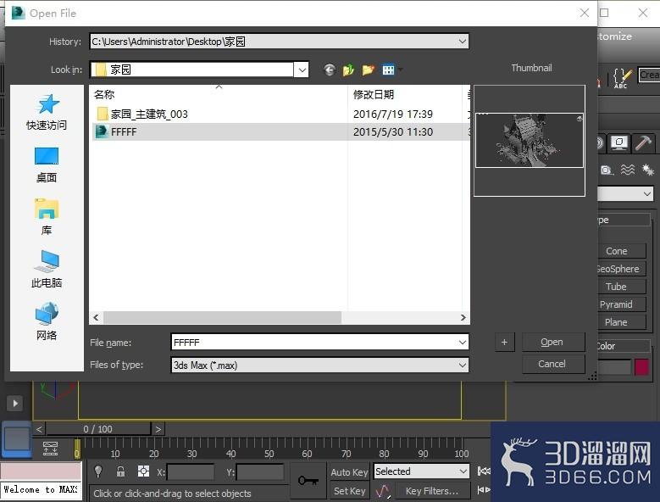Viewport: 660px width, 502px height.
Task: Click the ABC named selection sets icon
Action: (622, 78)
